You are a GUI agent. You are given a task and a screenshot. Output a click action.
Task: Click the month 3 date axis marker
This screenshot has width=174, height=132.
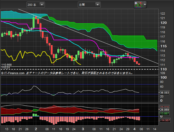83,129
